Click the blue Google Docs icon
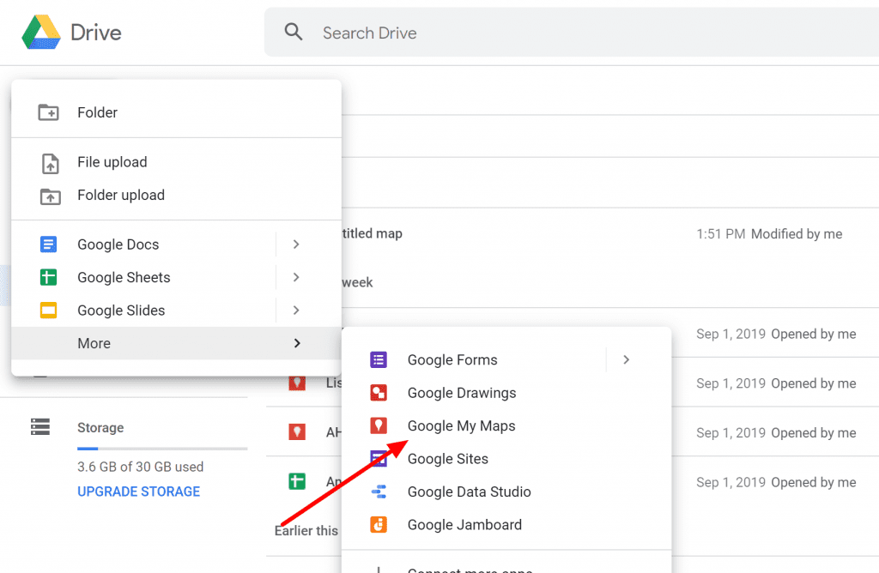The image size is (879, 573). coord(48,244)
